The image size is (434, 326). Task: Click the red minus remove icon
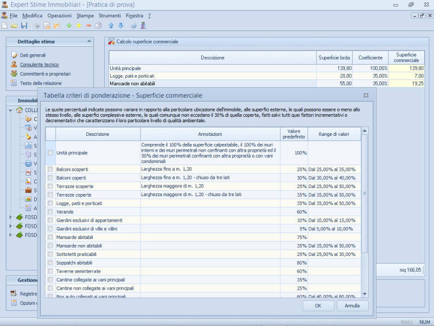[x=88, y=26]
